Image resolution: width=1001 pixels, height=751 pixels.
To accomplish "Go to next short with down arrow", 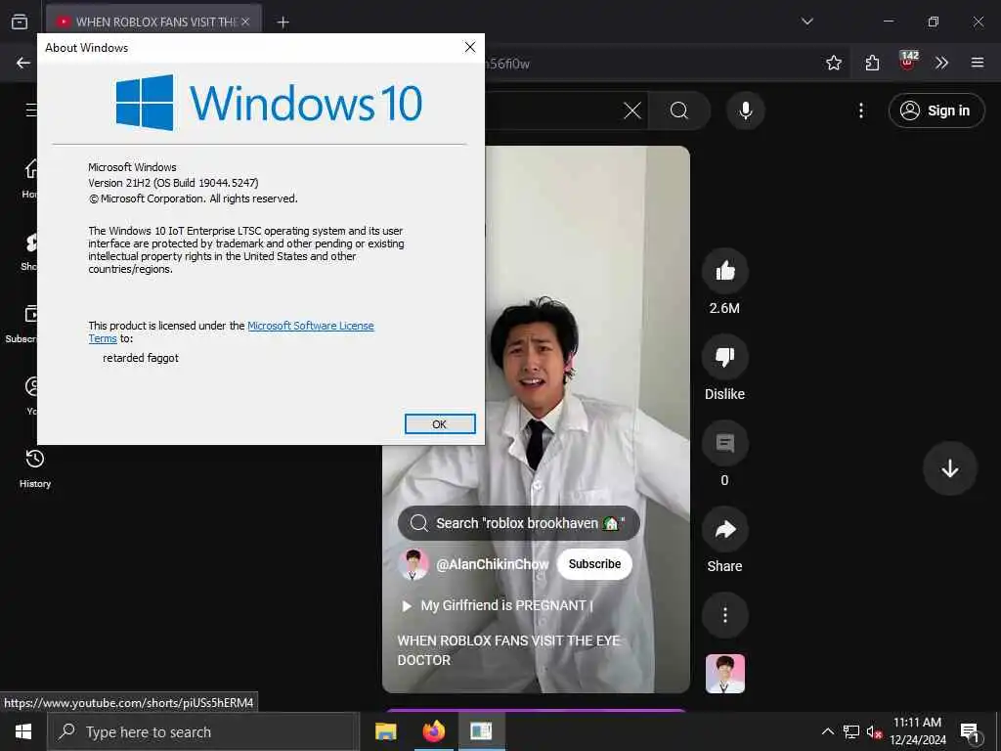I will (950, 468).
